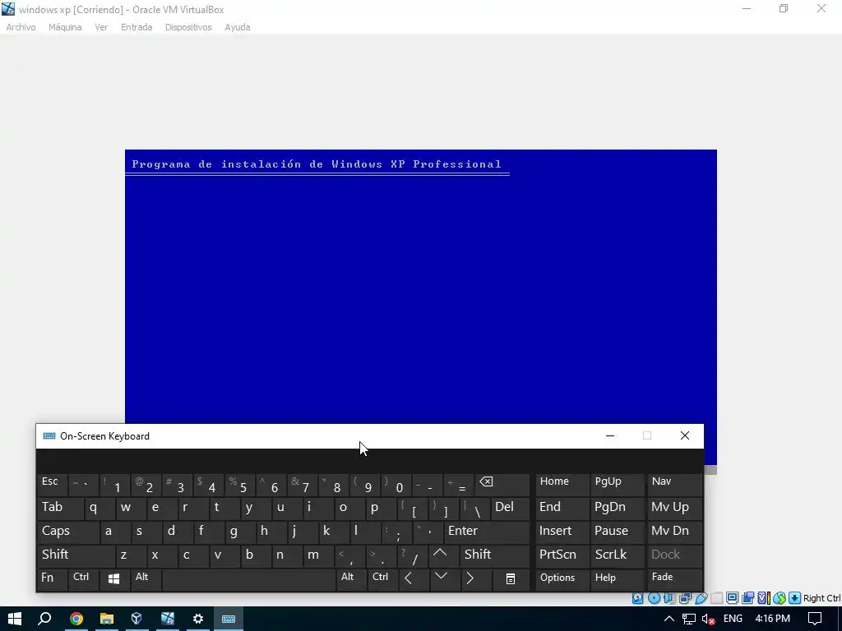Click the Nav key

675,484
